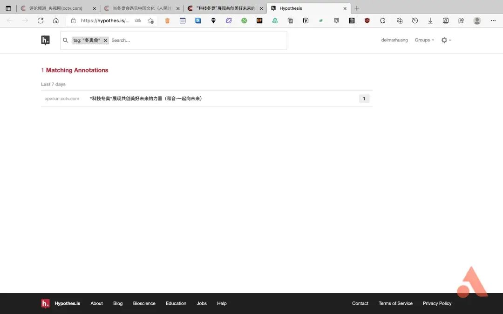The width and height of the screenshot is (503, 314).
Task: Click the green N extension icon
Action: pos(244,20)
